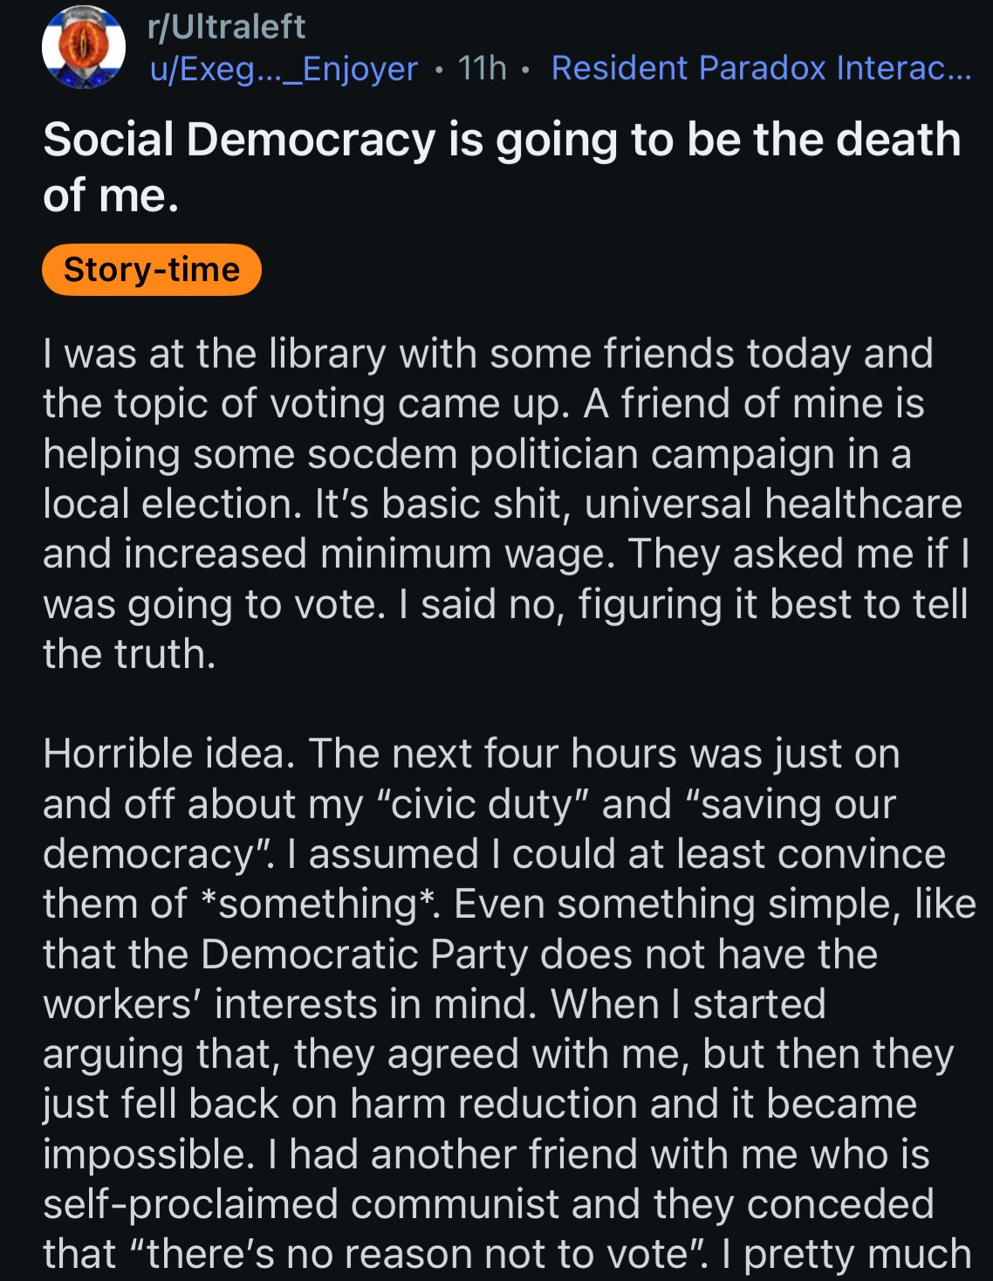Viewport: 993px width, 1281px height.
Task: Filter posts by Story-time flair
Action: (152, 270)
